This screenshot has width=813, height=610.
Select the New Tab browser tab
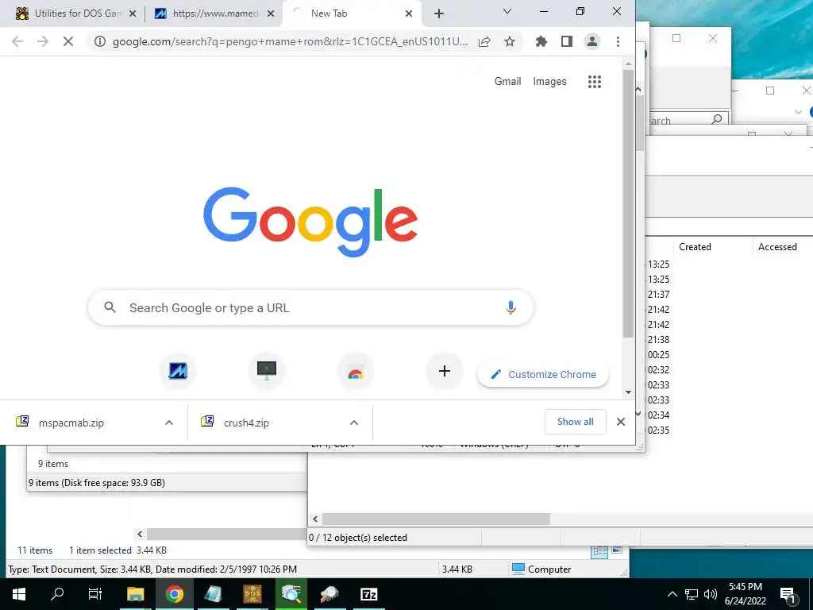tap(353, 14)
